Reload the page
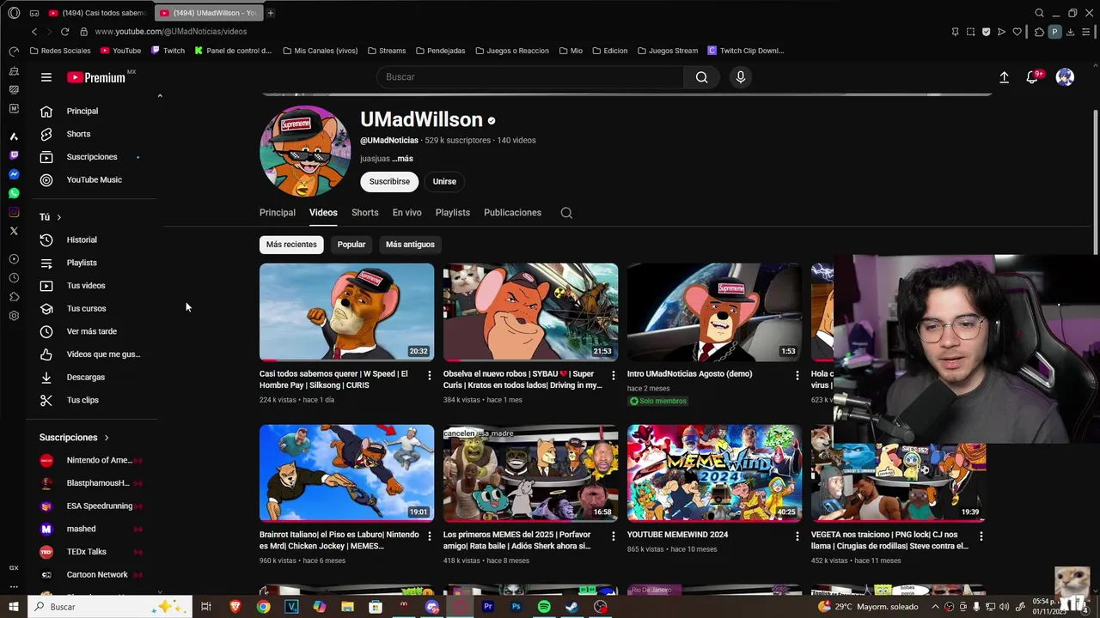 point(64,32)
